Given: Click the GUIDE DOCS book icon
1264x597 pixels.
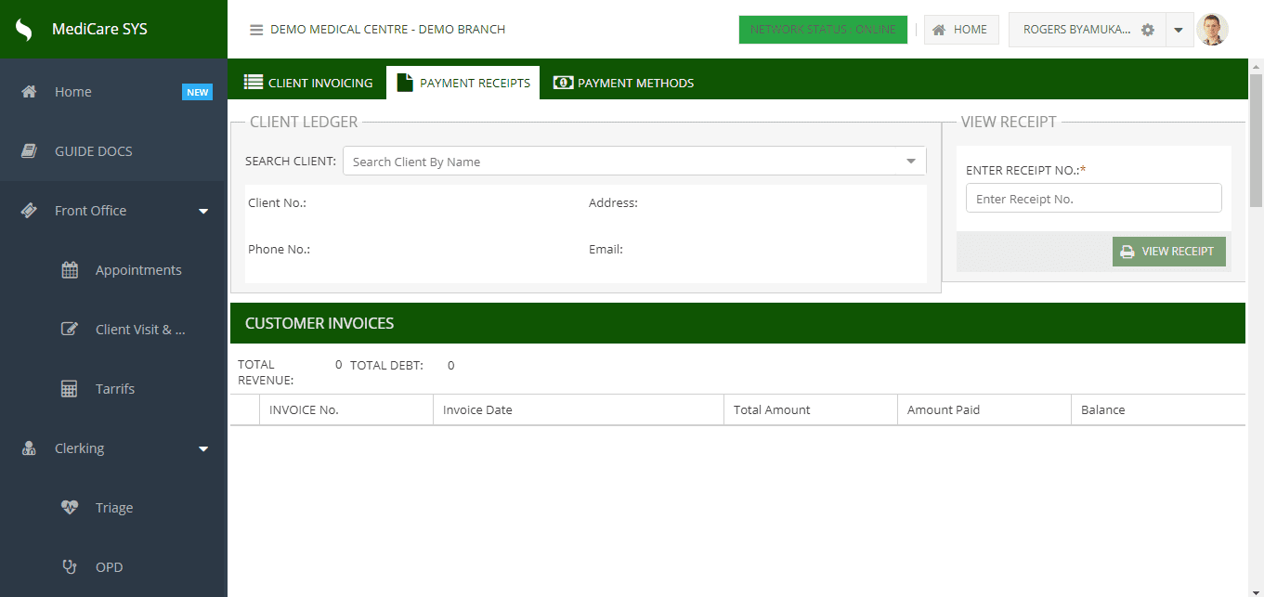Looking at the screenshot, I should coord(29,151).
